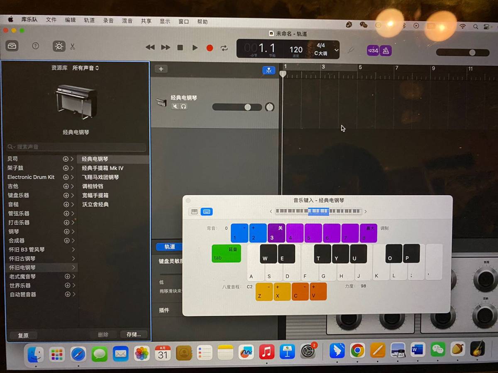498x373 pixels.
Task: Open the 混音 menu
Action: [127, 21]
